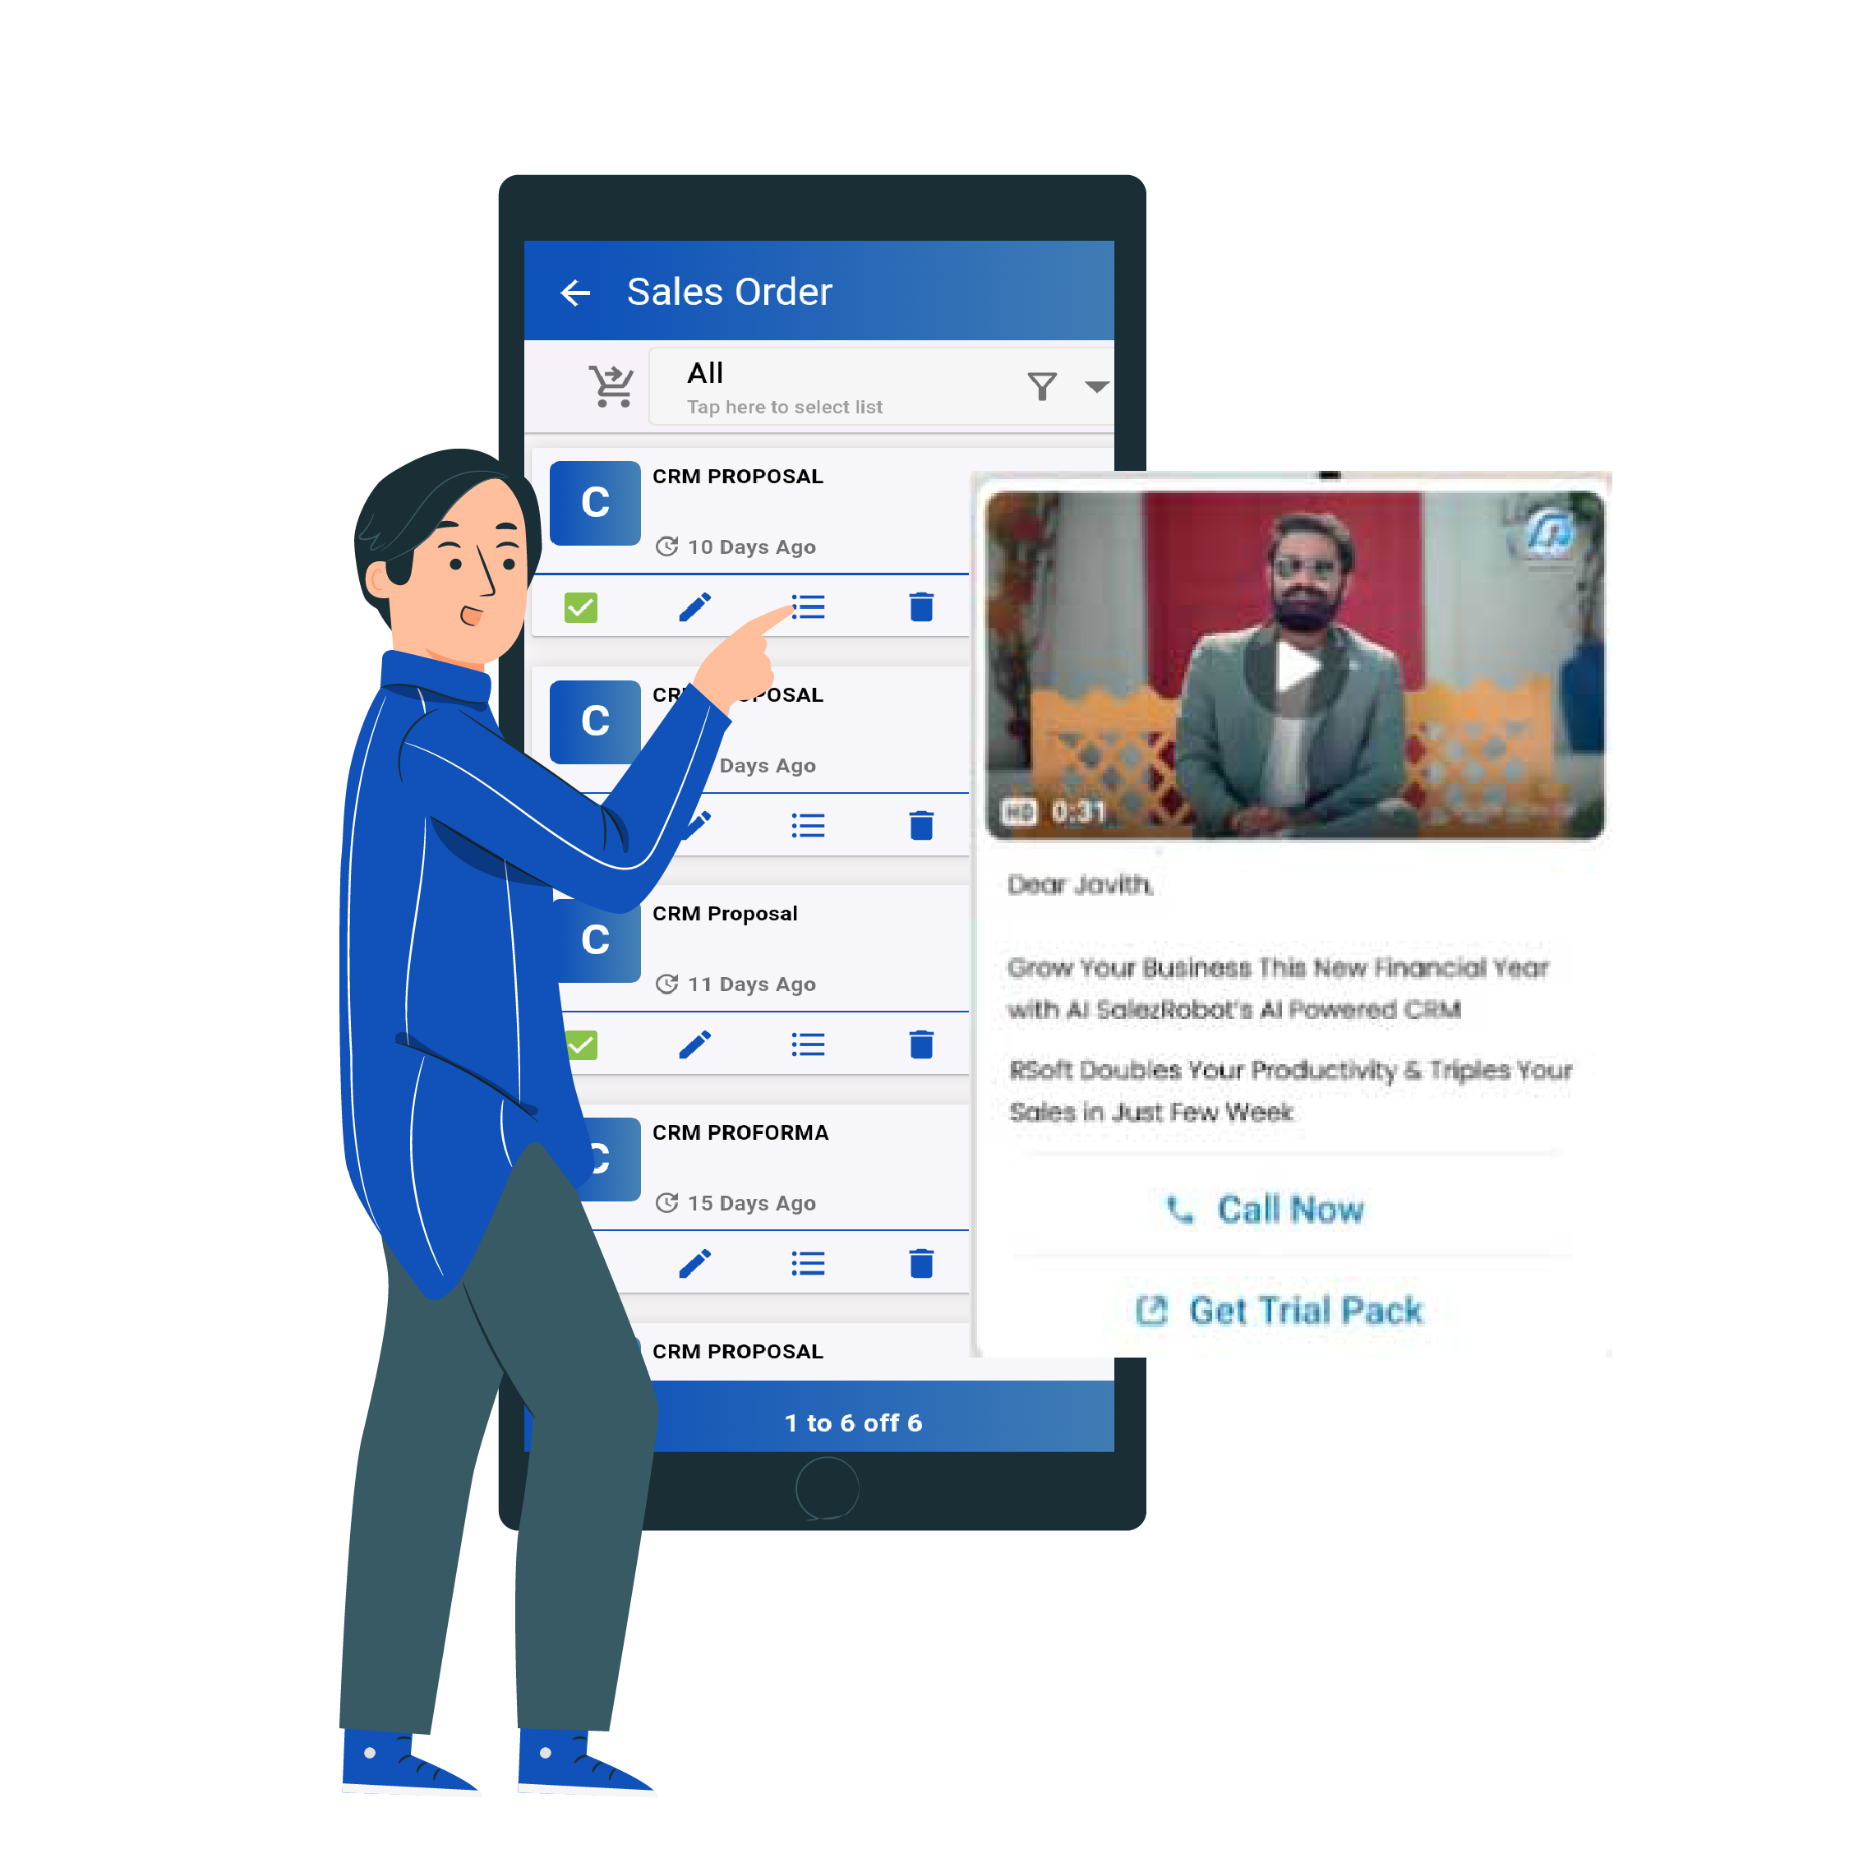Click the list icon on CRM PROFORMA entry
Screen dimensions: 1849x1849
point(808,1263)
